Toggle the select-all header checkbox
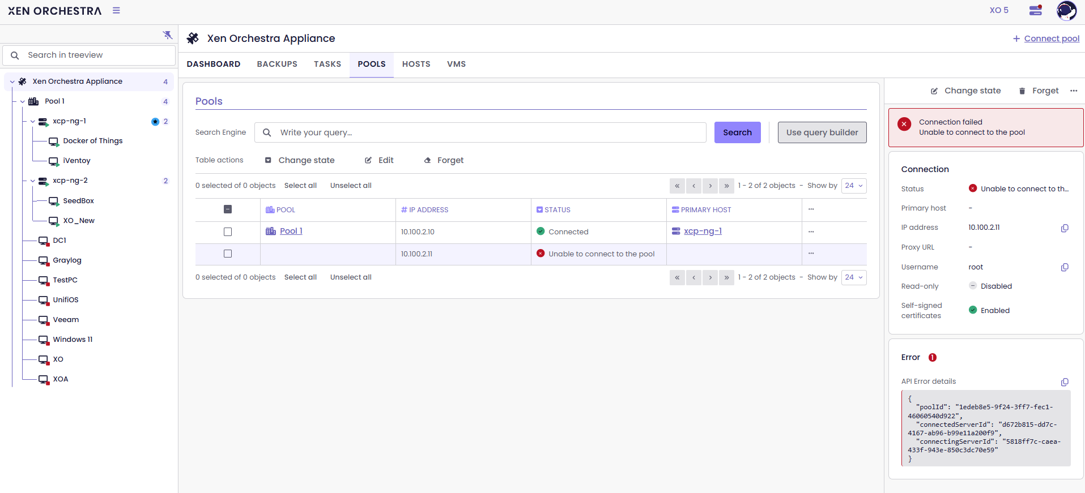Screen dimensions: 1085x493 (228, 209)
